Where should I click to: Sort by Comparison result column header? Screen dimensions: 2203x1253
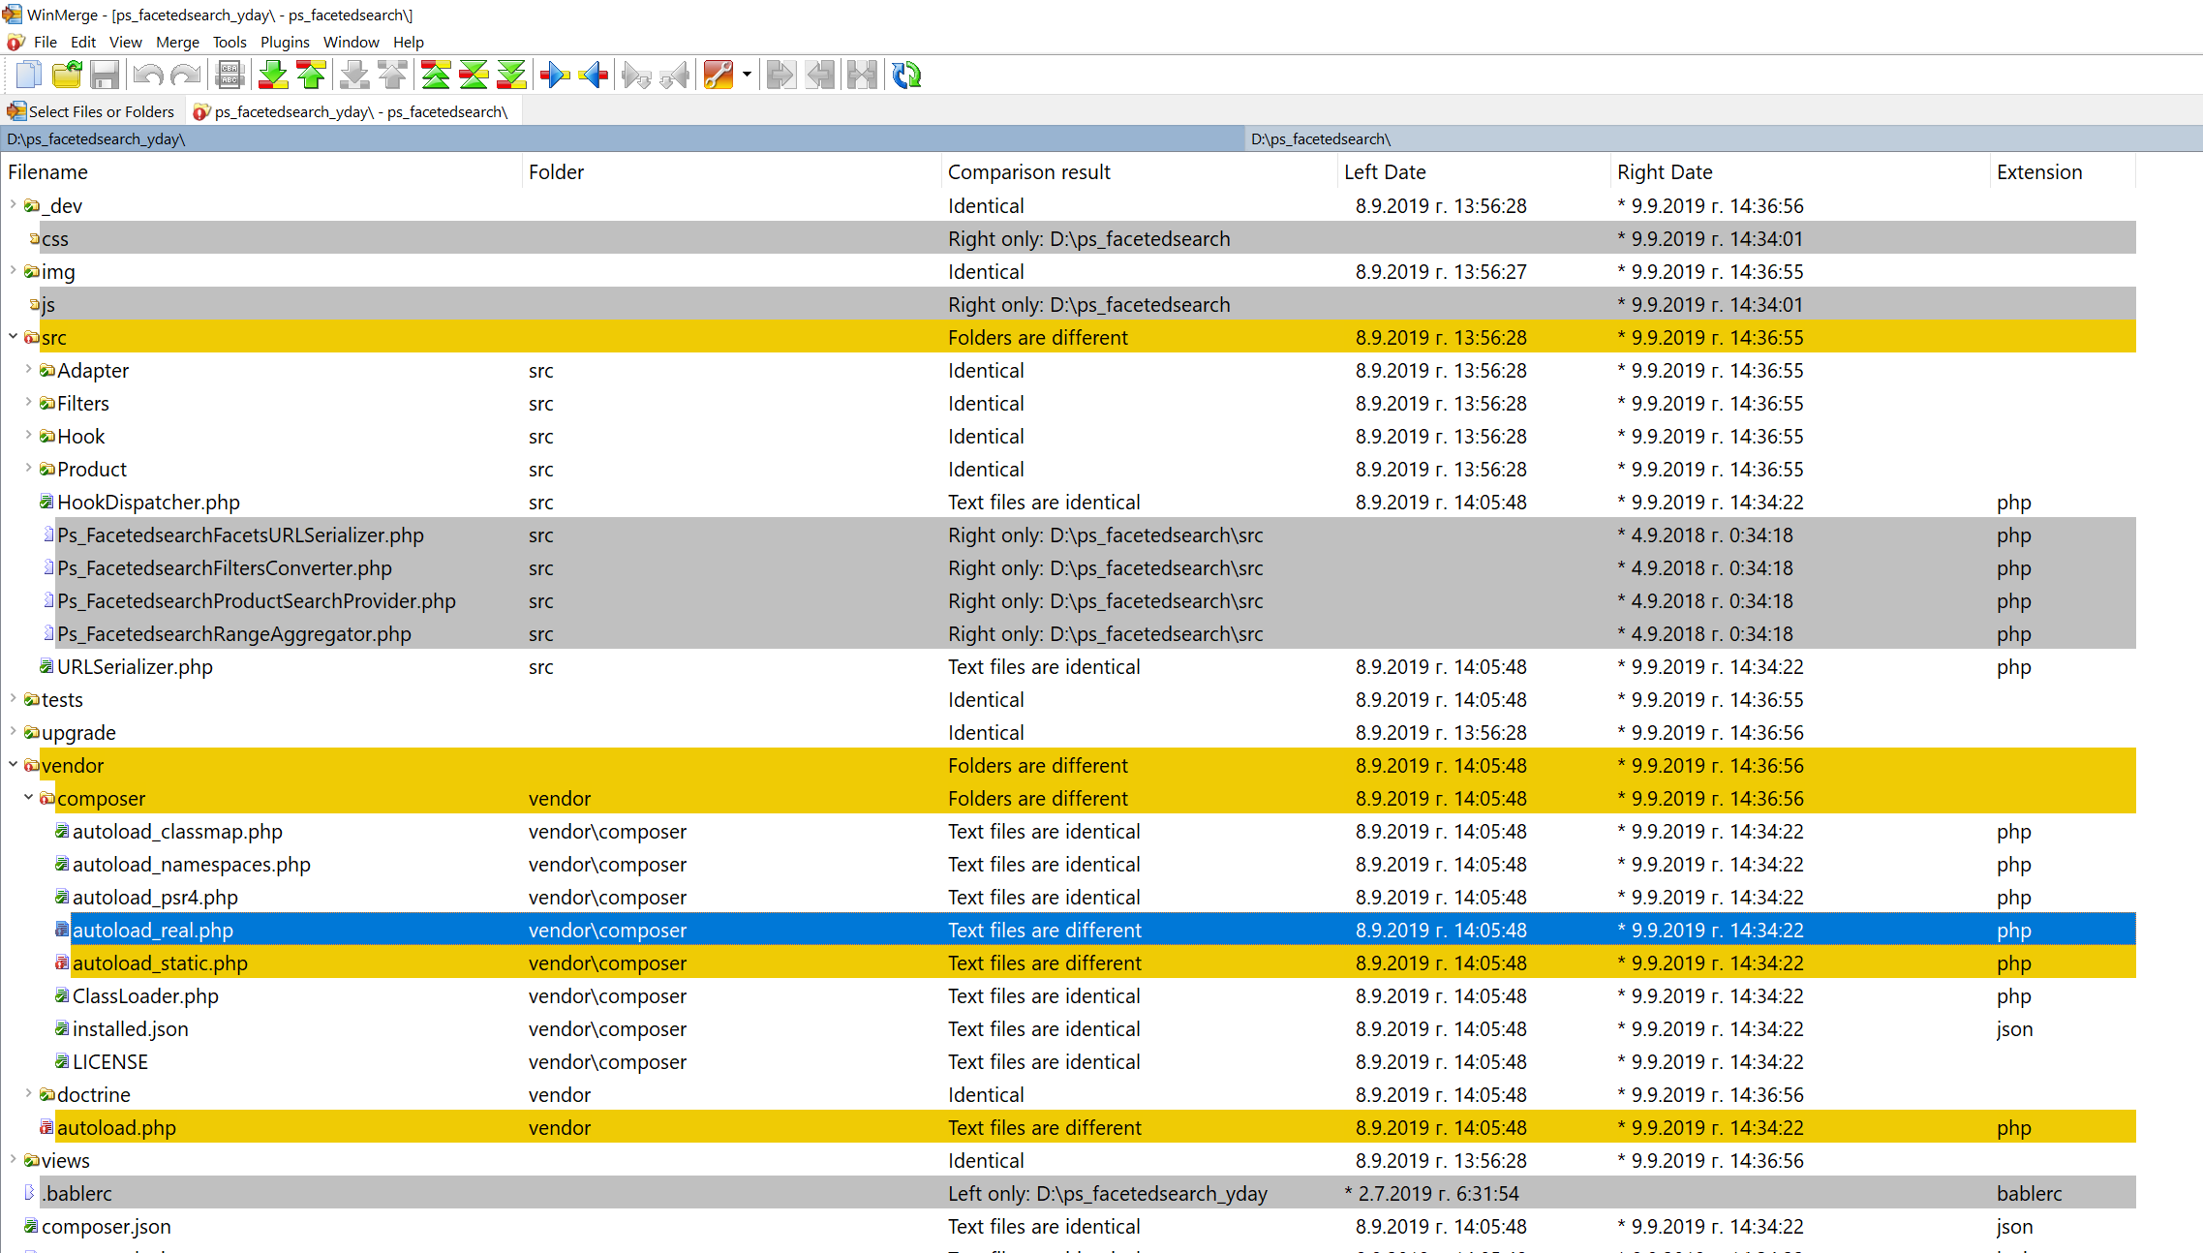tap(1028, 172)
